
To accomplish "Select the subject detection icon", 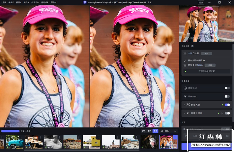I will (185, 53).
